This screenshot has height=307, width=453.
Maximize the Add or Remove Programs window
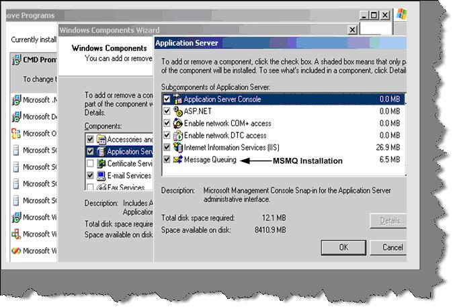click(x=374, y=15)
